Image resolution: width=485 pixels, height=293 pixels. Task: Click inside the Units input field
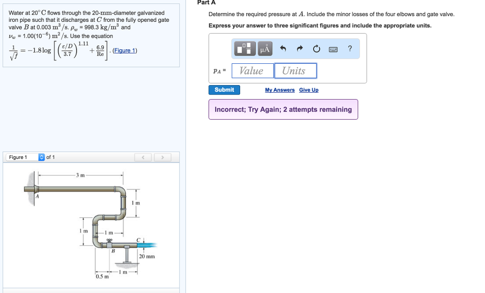pos(295,70)
